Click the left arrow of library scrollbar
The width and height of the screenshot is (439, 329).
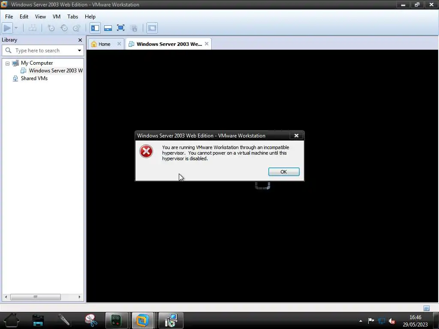click(6, 297)
